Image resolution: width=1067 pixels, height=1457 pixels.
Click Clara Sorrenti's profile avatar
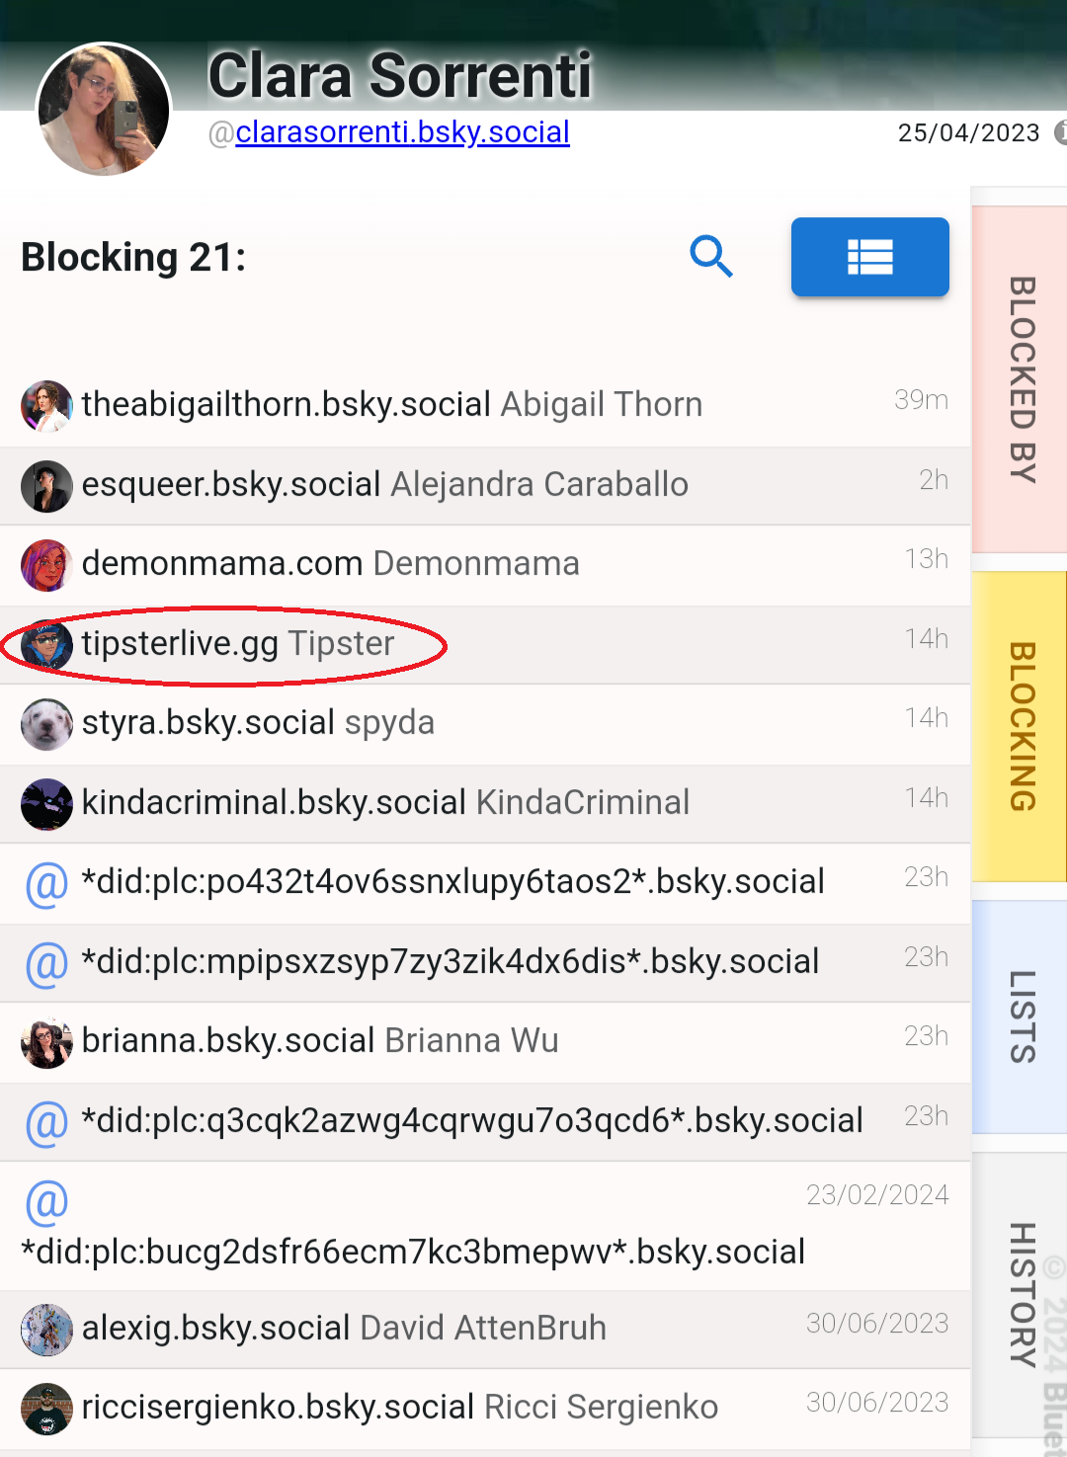[x=103, y=110]
